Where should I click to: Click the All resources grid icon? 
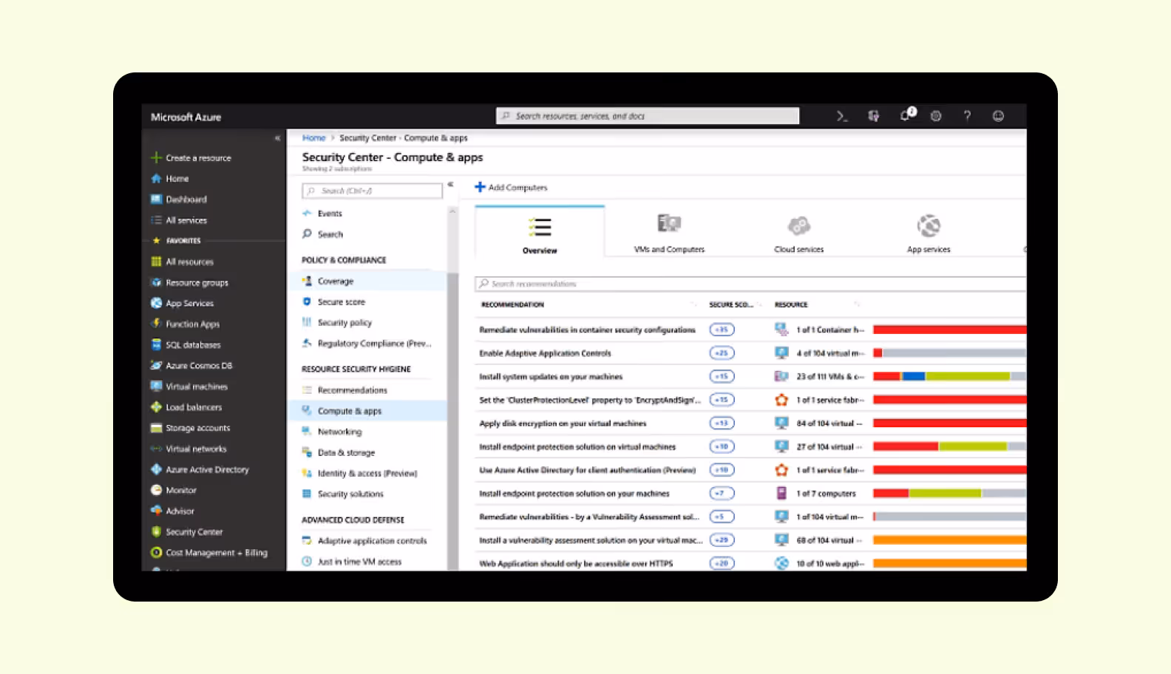156,262
